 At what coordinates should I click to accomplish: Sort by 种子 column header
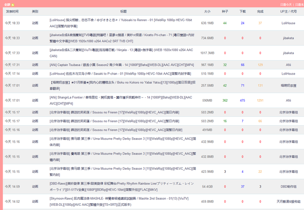click(225, 11)
